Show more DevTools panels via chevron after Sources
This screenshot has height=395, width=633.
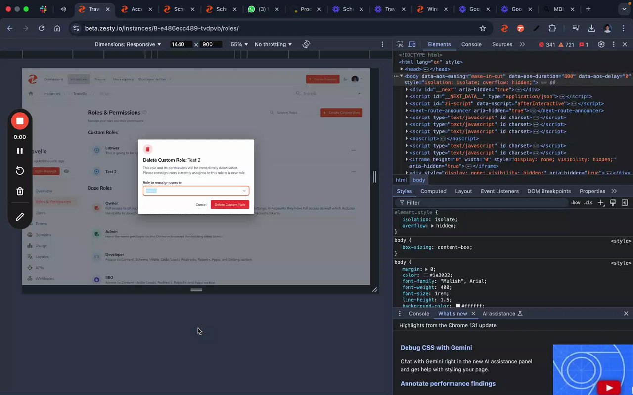(x=522, y=44)
